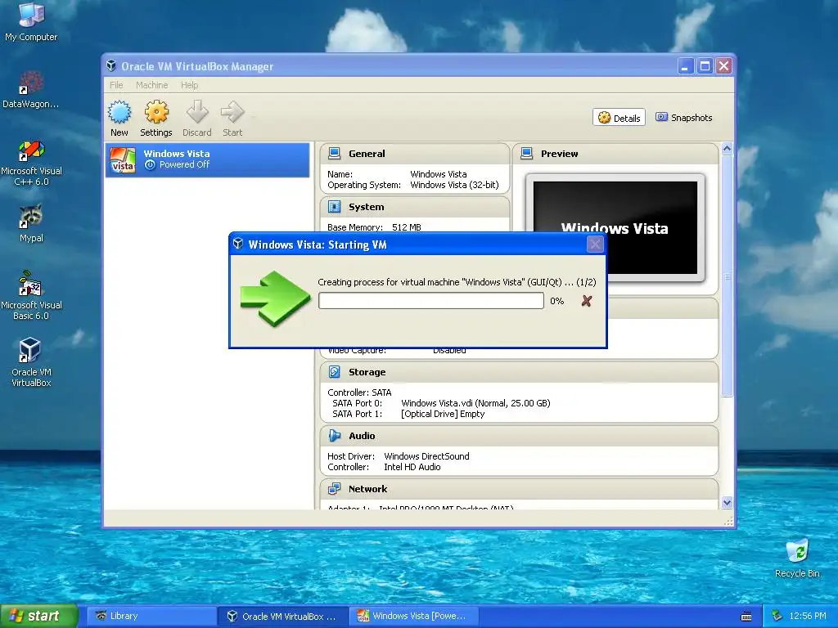Click the Network section icon

335,489
